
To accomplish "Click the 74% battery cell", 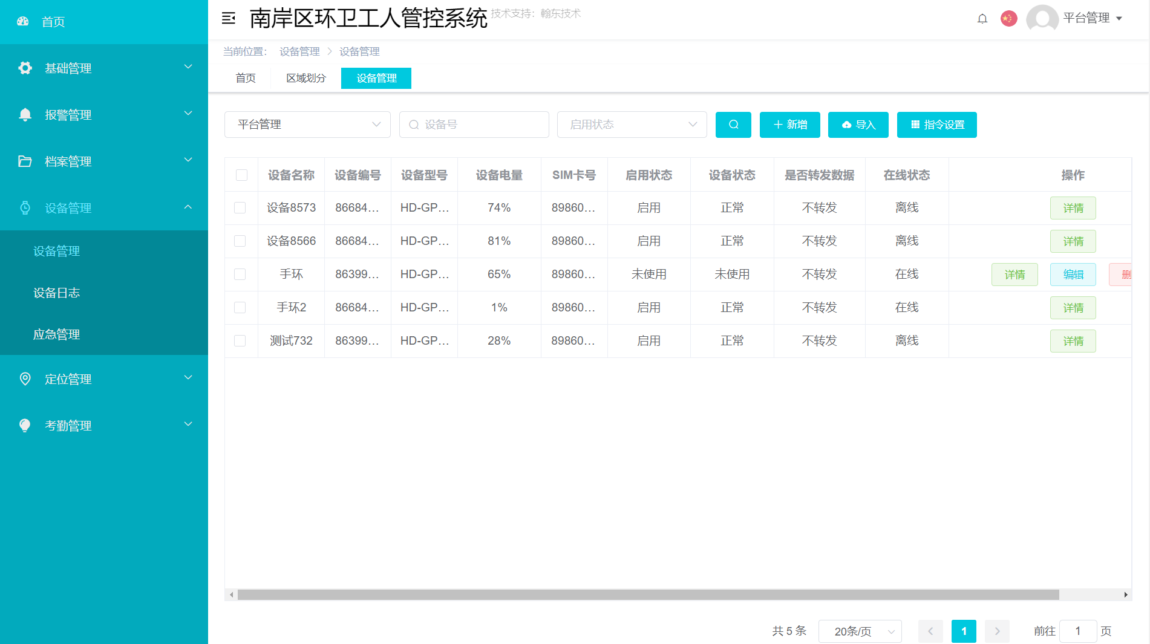I will click(499, 208).
